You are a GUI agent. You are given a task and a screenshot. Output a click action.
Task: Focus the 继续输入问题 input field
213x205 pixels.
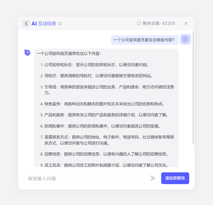pyautogui.click(x=88, y=178)
